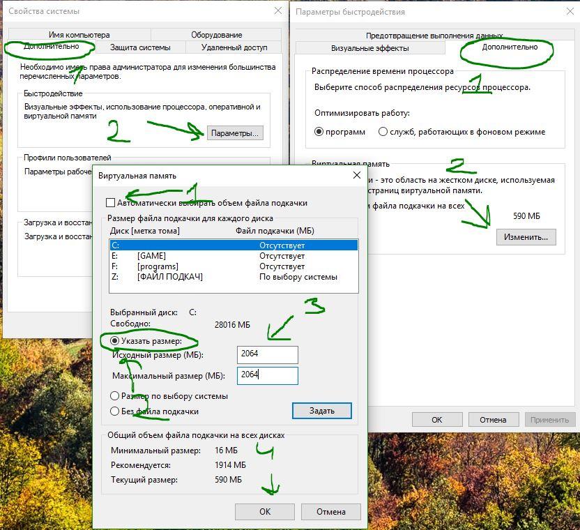Viewport: 580px width, 530px height.
Task: Open Защита системы tab
Action: click(140, 47)
